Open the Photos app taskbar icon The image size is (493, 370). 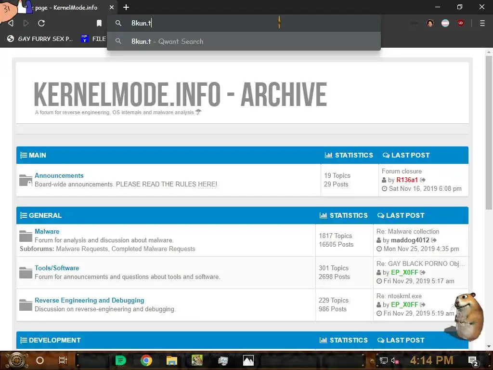pos(248,360)
